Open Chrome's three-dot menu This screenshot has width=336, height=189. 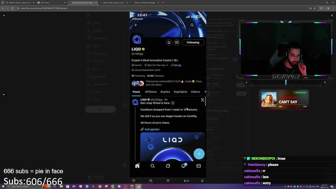(333, 8)
